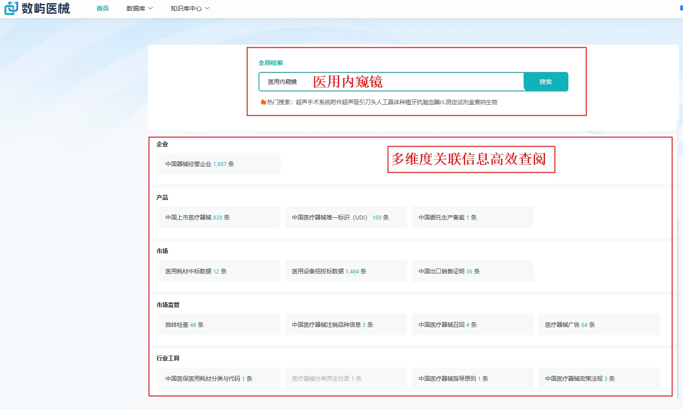Image resolution: width=683 pixels, height=409 pixels.
Task: Expand the 知识库中心 dropdown menu
Action: pyautogui.click(x=190, y=8)
